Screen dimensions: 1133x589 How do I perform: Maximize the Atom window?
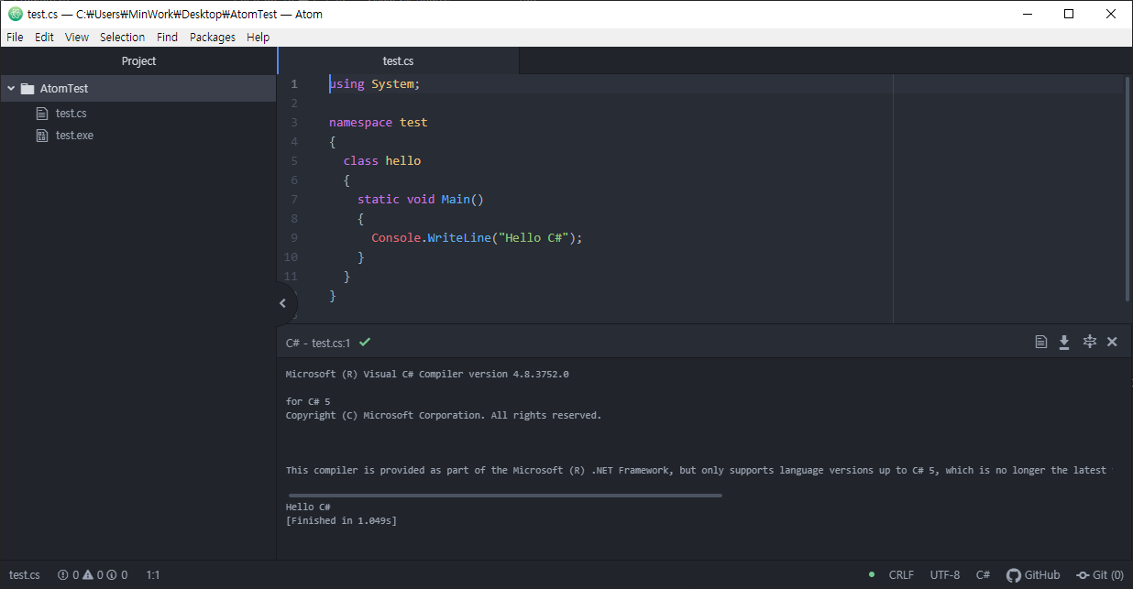tap(1069, 14)
